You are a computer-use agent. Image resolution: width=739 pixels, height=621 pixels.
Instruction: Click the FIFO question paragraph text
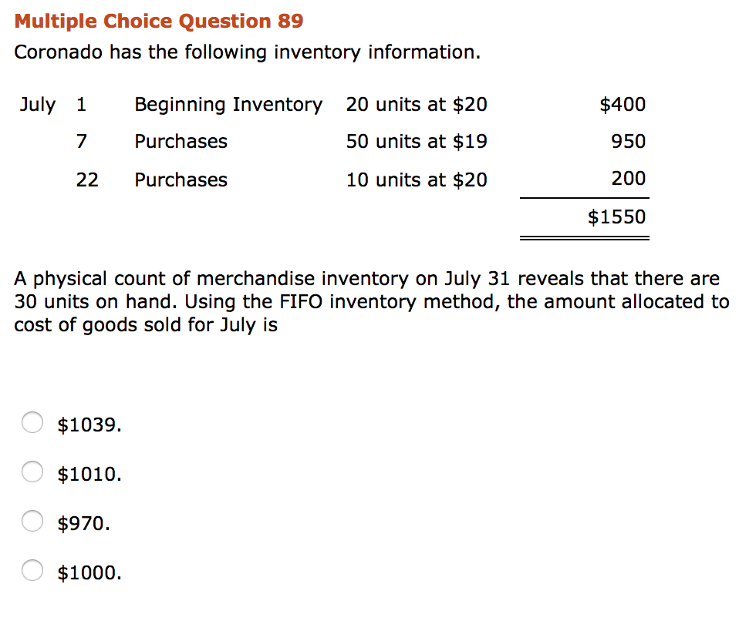(x=370, y=301)
